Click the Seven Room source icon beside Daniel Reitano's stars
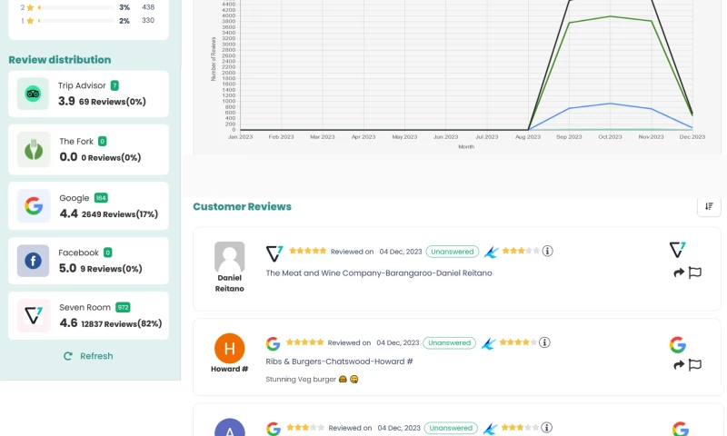727x436 pixels. click(274, 253)
